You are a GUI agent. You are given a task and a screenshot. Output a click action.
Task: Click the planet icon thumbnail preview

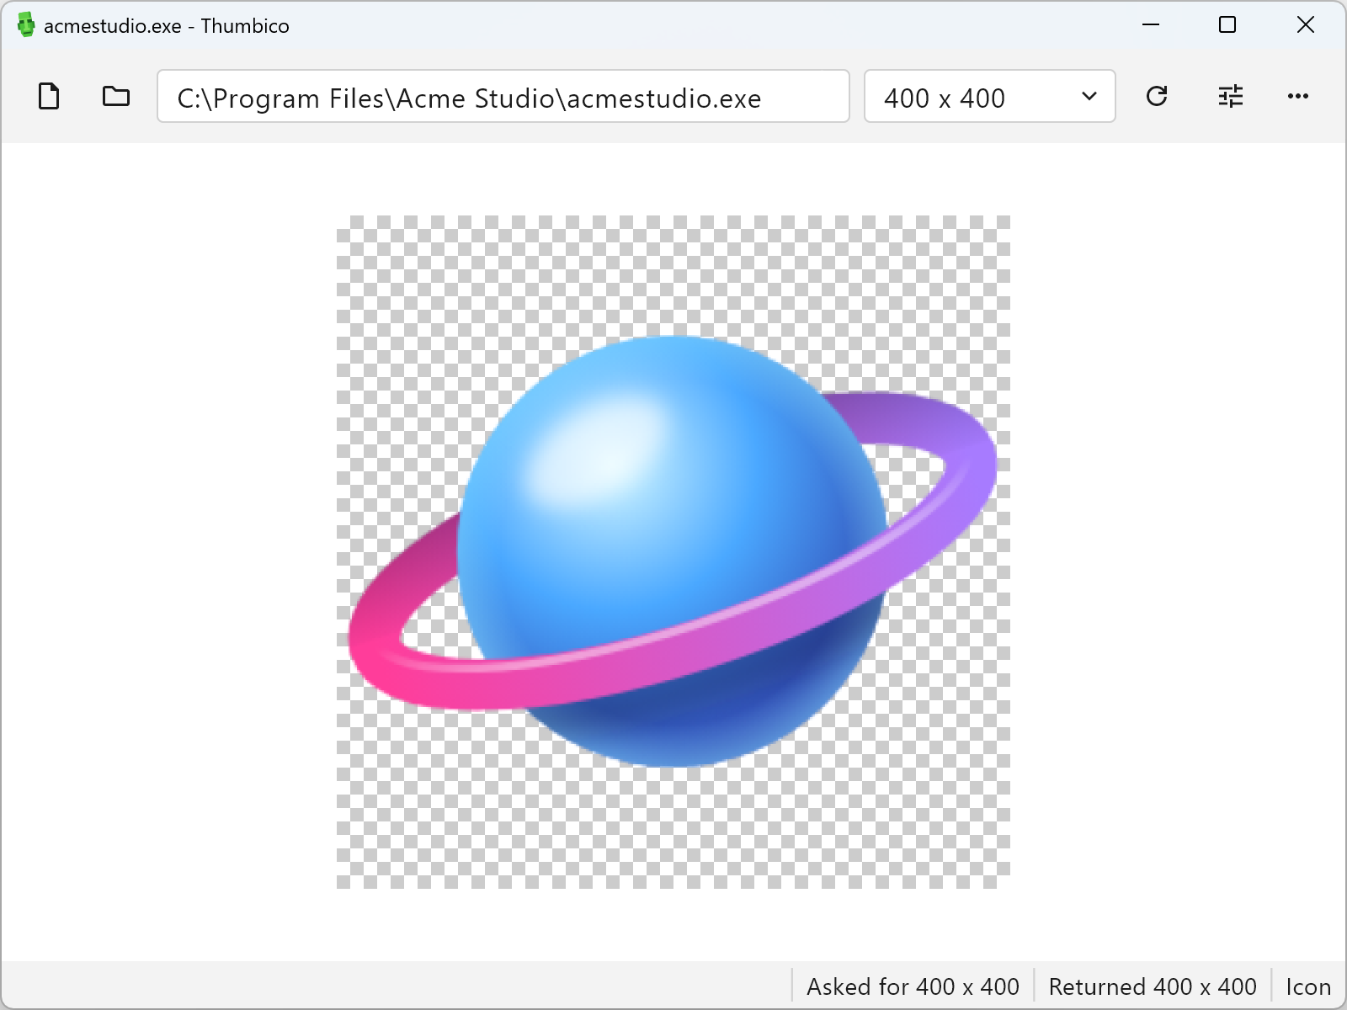(x=673, y=552)
